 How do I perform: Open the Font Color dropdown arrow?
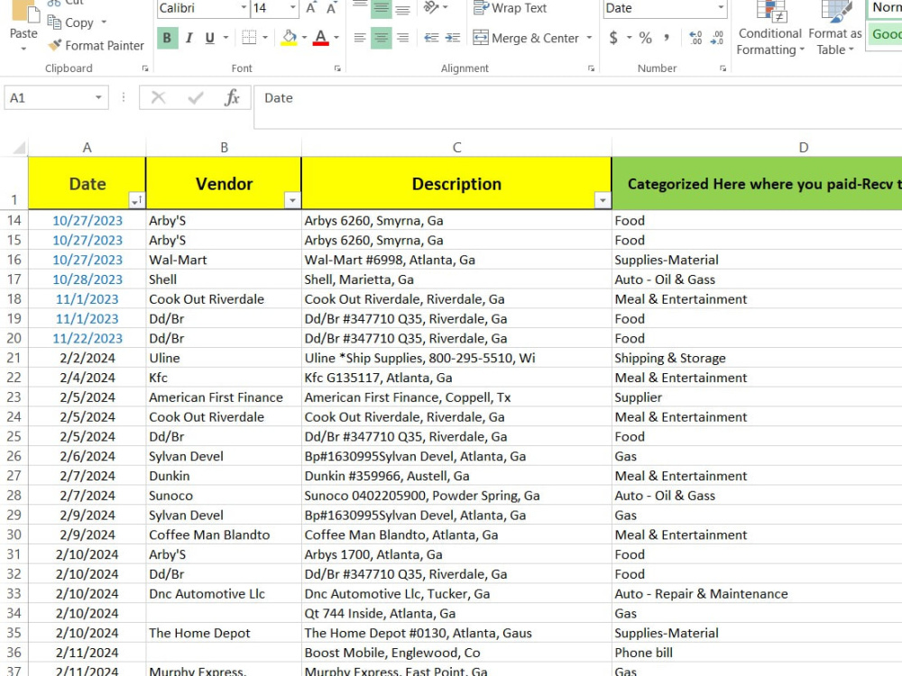point(336,38)
